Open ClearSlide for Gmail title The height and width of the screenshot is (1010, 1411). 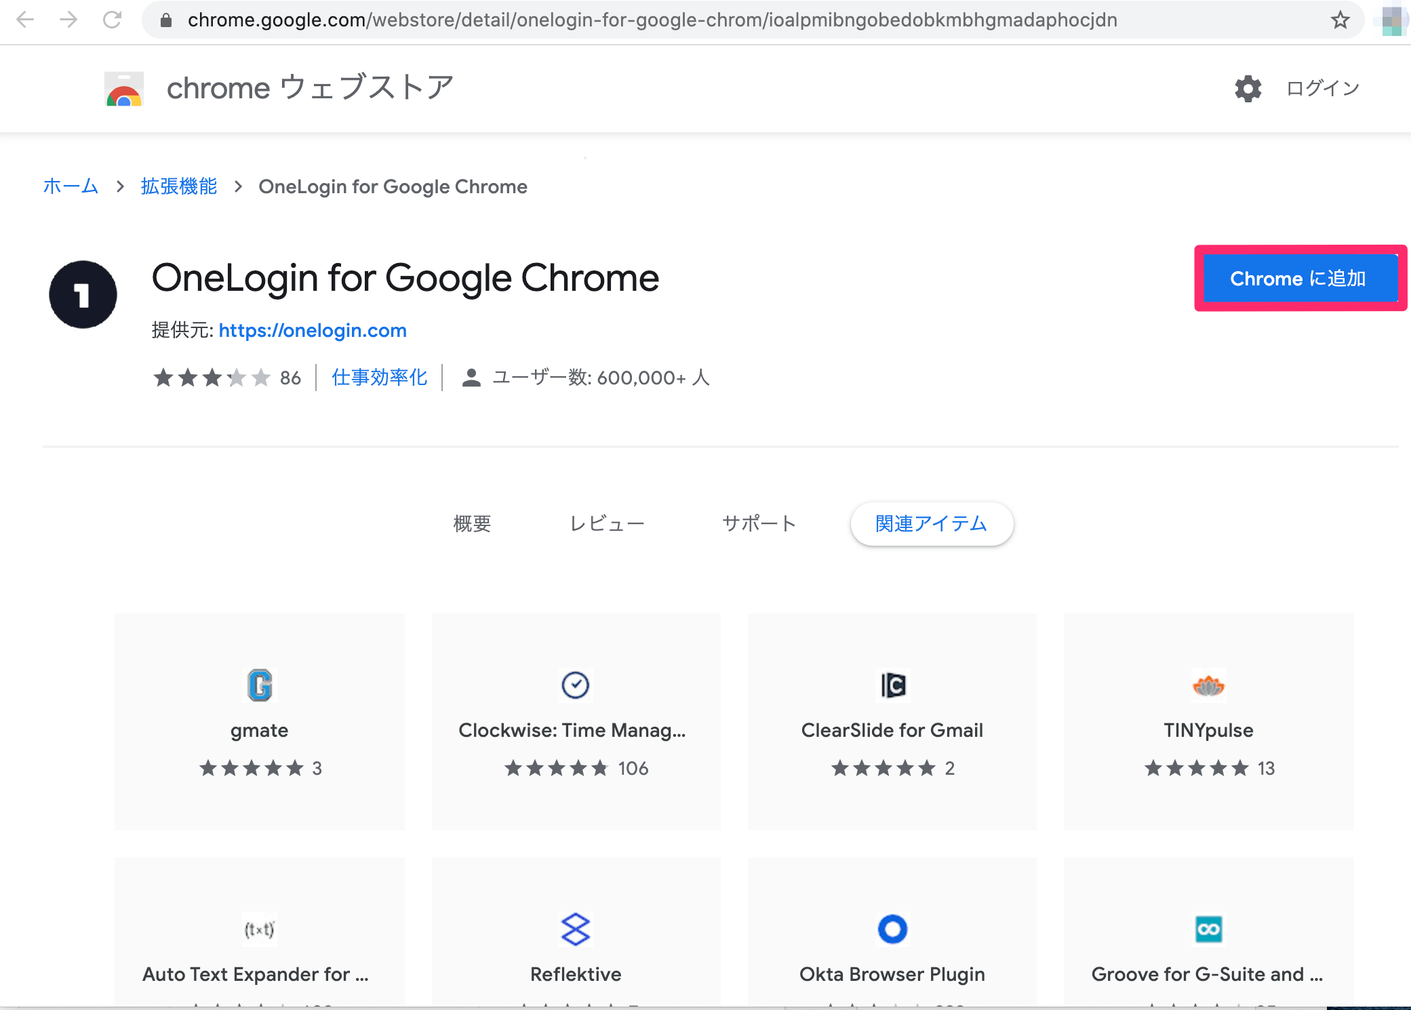pos(892,730)
